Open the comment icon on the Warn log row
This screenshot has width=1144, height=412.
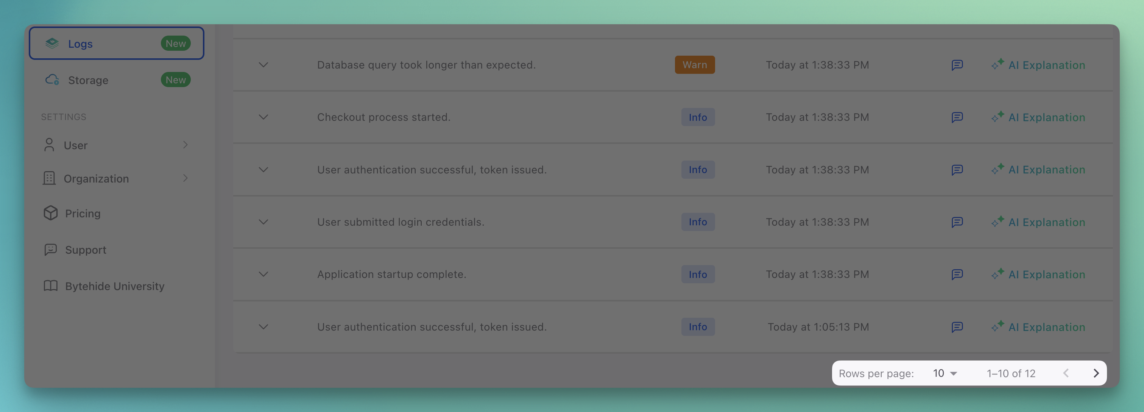click(x=957, y=64)
